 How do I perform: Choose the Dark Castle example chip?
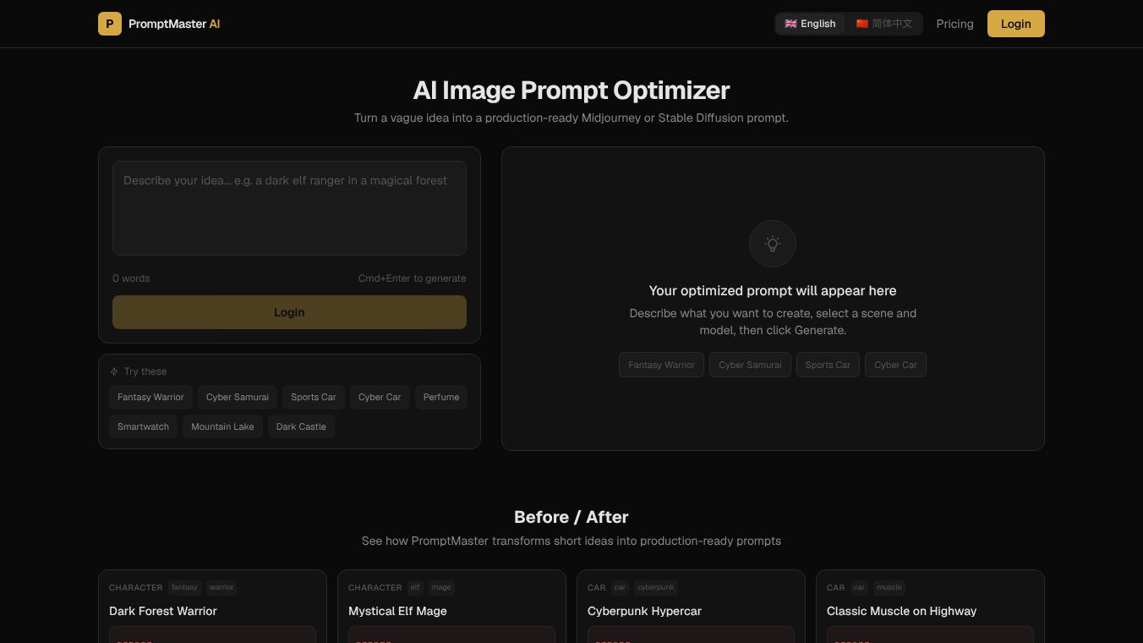(301, 426)
